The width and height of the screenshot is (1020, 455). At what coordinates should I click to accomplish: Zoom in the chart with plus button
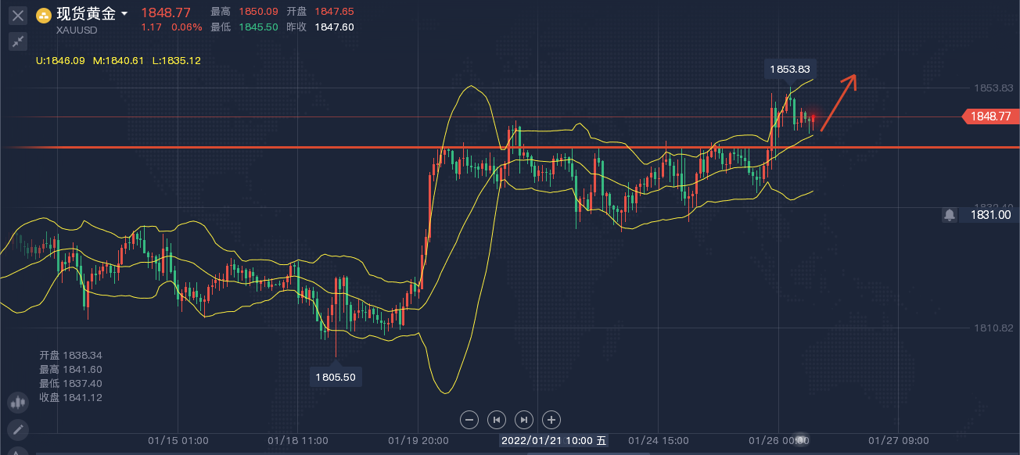(551, 420)
